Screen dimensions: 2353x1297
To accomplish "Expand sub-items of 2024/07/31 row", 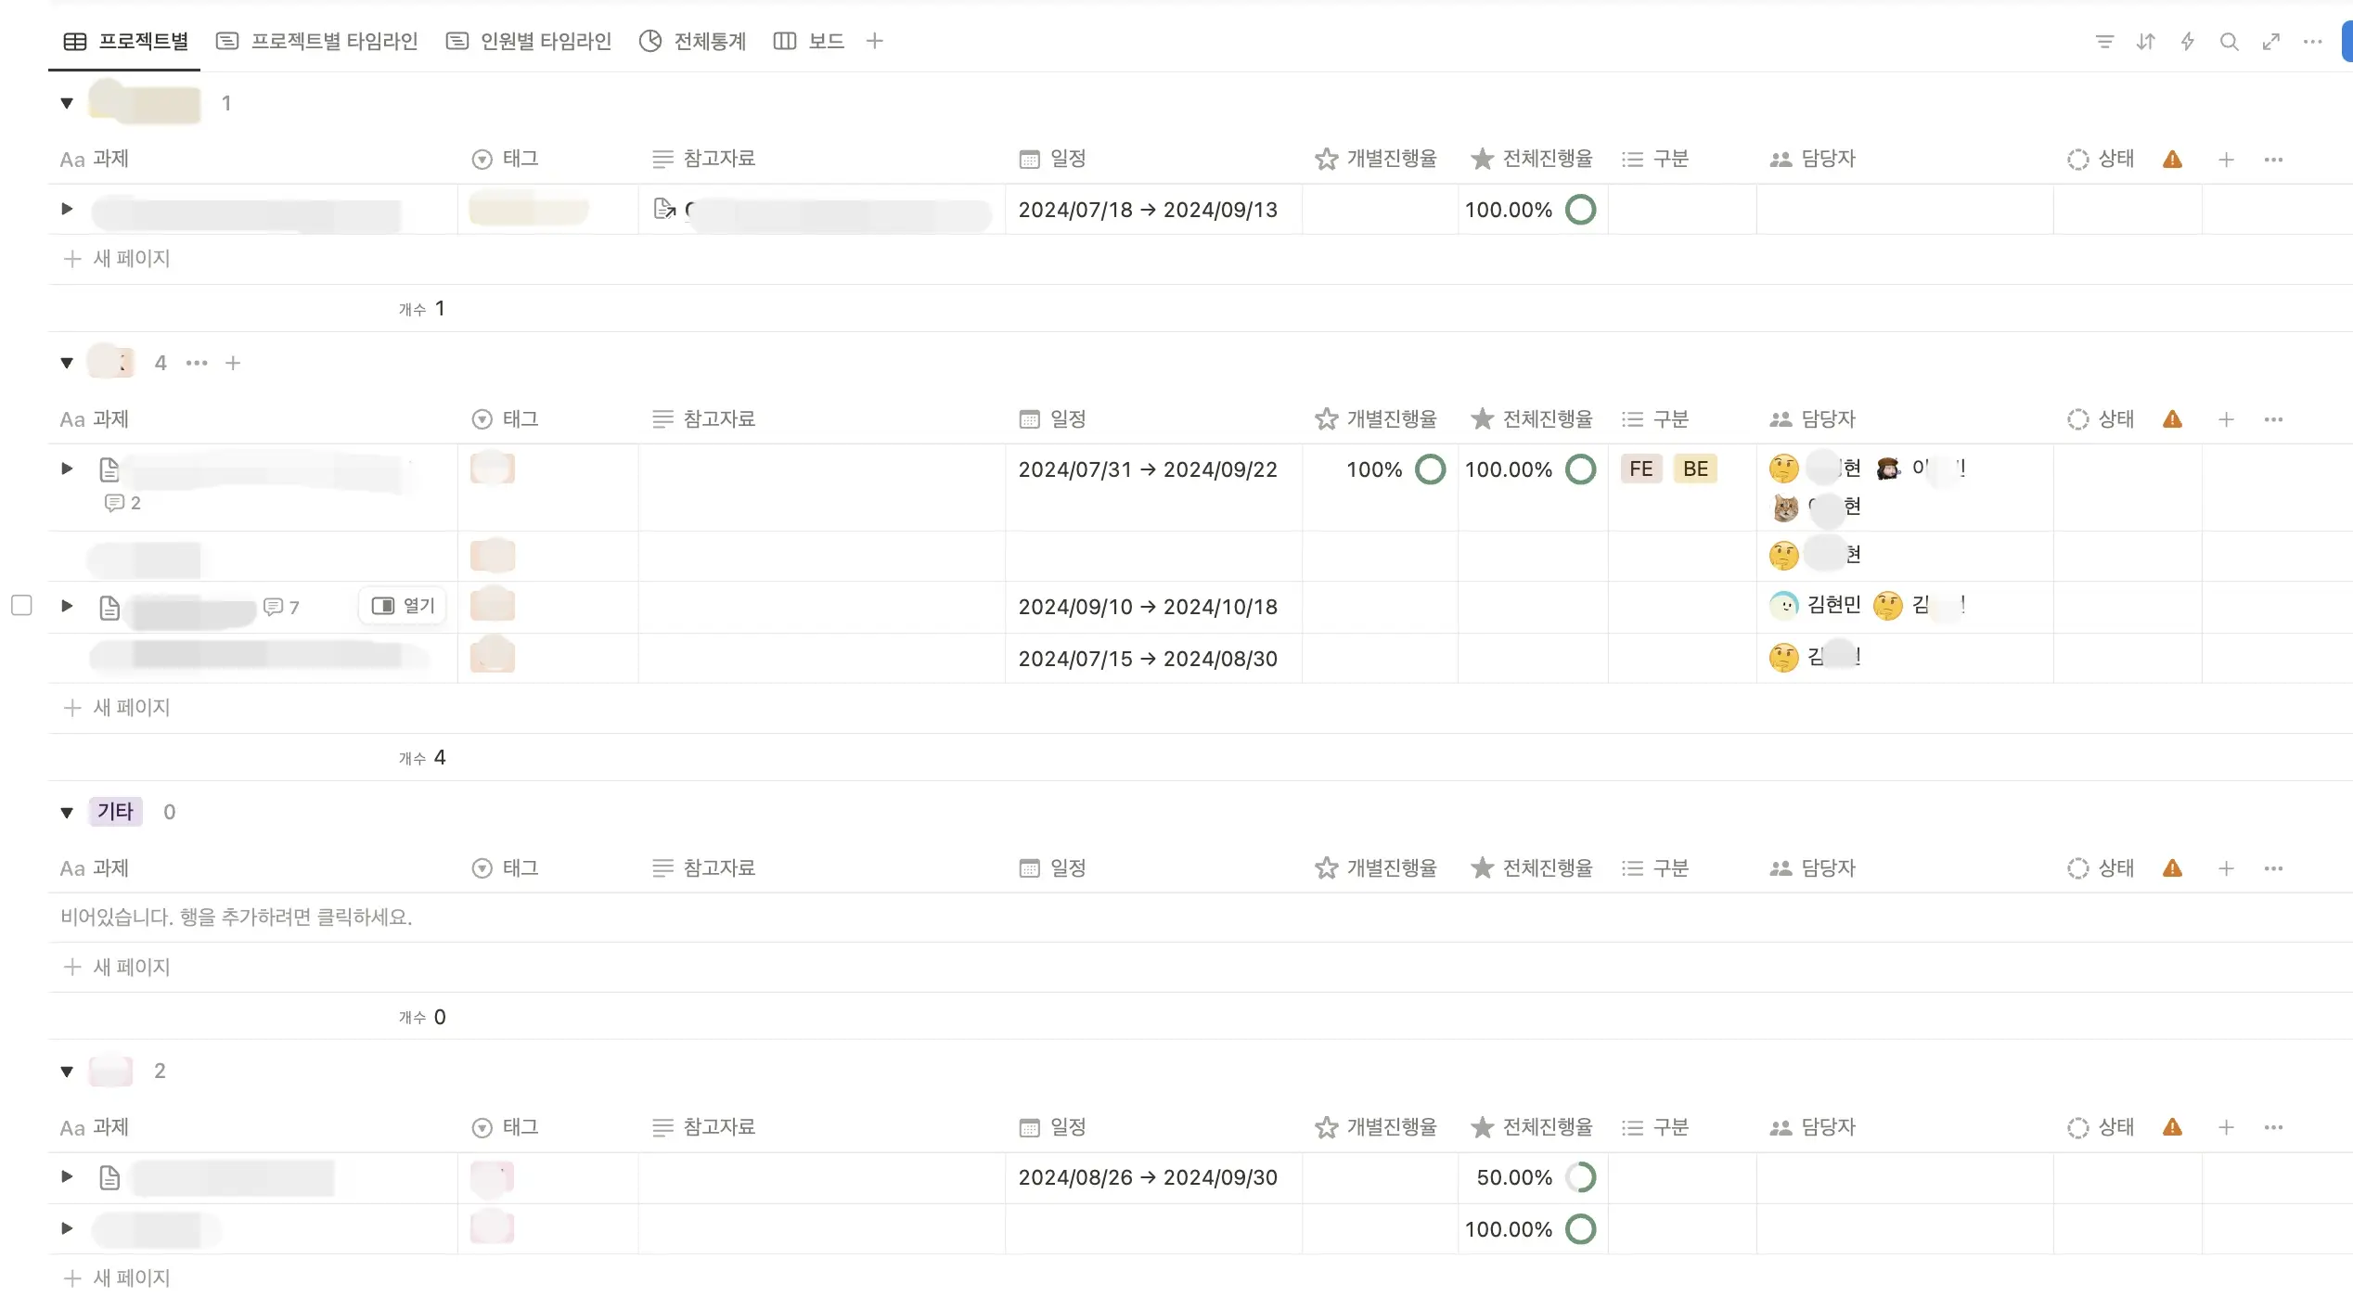I will 67,469.
